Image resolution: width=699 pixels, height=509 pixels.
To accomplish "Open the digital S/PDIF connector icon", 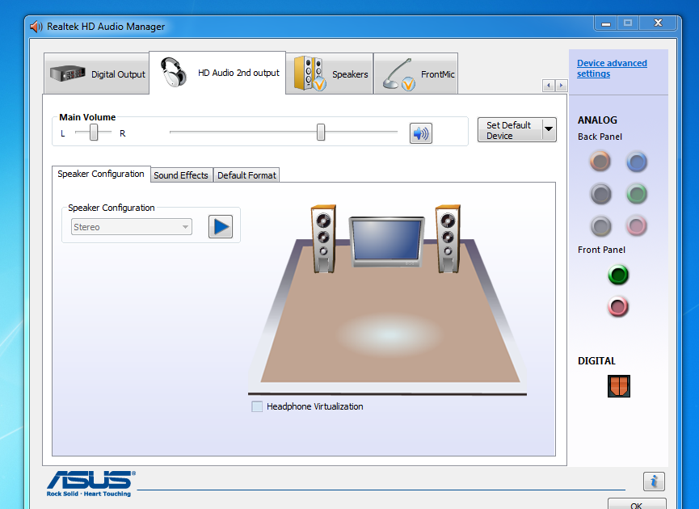I will [619, 386].
